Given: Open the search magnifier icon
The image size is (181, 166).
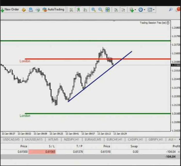Looking at the screenshot, I should (171, 10).
